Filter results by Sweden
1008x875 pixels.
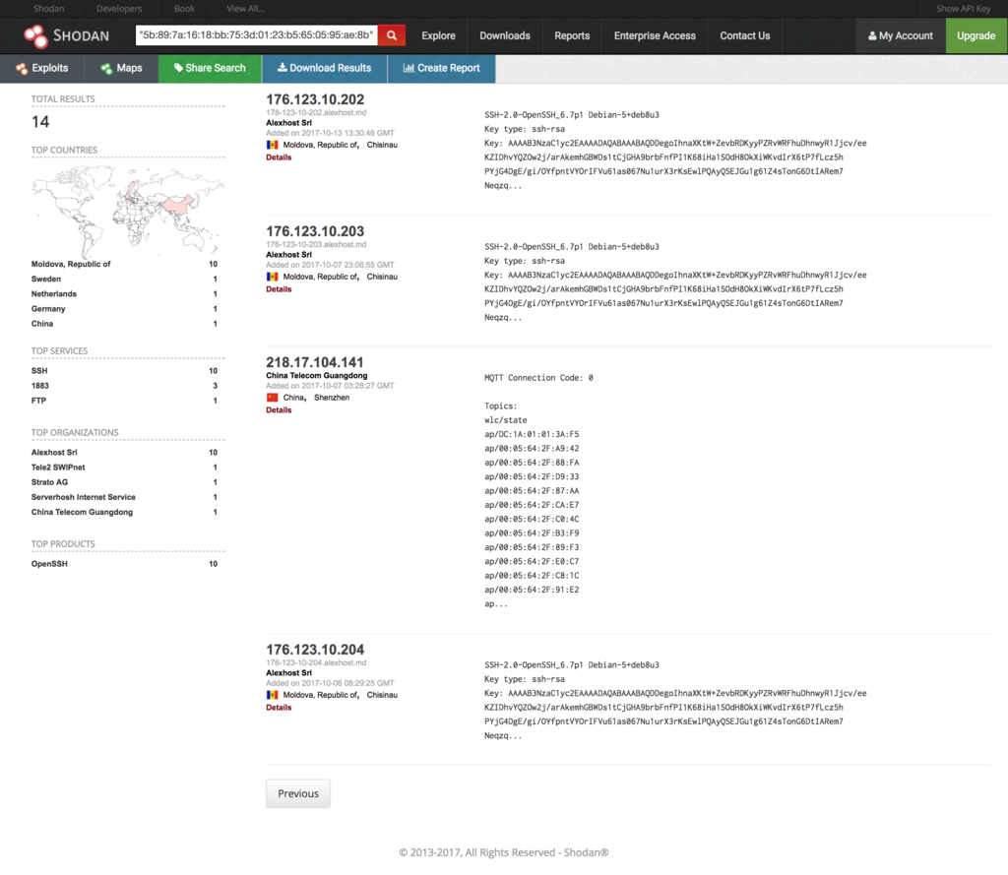pyautogui.click(x=46, y=279)
